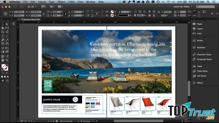Viewport: 219px width, 123px height.
Task: Select the Gradient Swatch tool
Action: 3,52
